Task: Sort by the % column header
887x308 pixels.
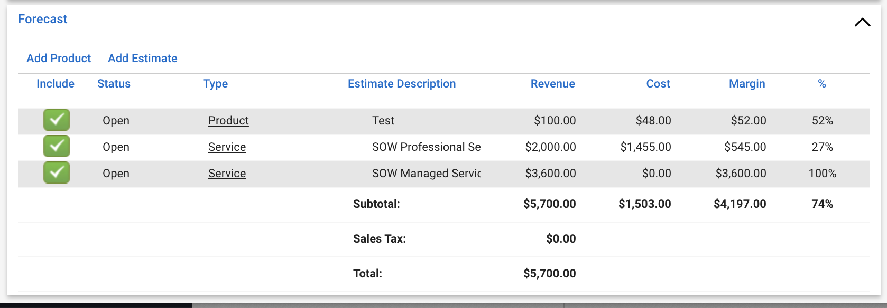Action: coord(822,84)
